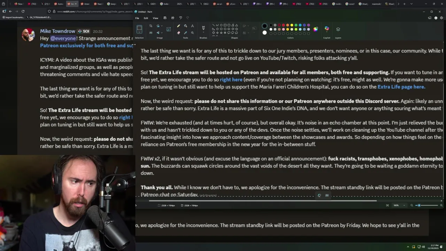Reload the Reddit page in the browser

[x=23, y=11]
